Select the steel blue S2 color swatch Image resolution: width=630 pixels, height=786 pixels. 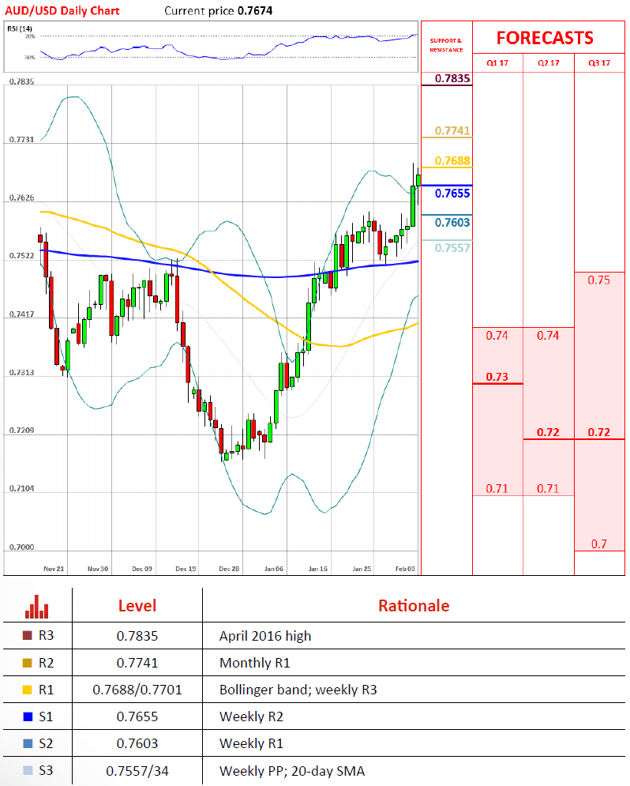point(28,743)
